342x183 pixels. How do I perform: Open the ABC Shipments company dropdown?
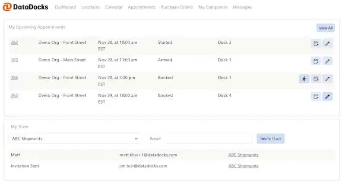[x=75, y=139]
